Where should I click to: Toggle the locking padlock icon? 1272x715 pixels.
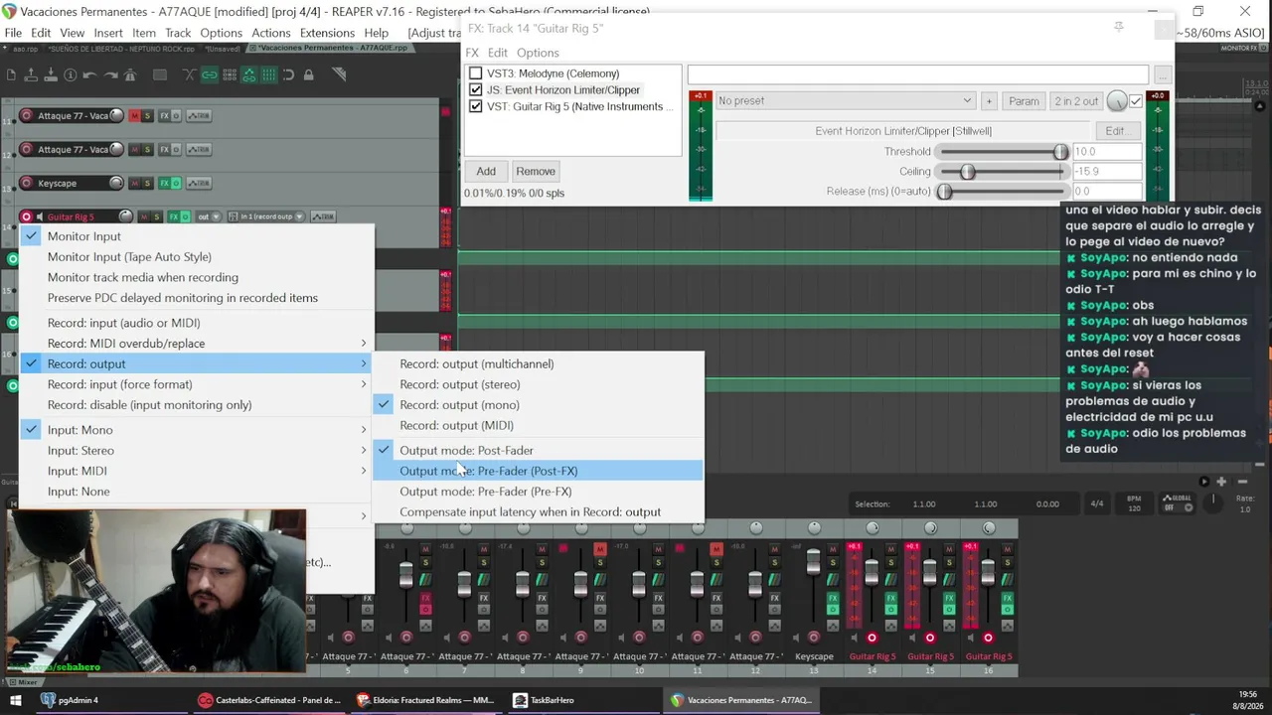pos(309,74)
